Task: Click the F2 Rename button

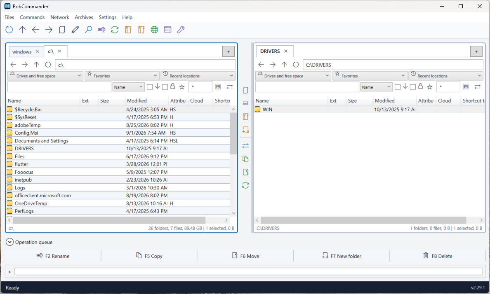Action: coord(53,256)
